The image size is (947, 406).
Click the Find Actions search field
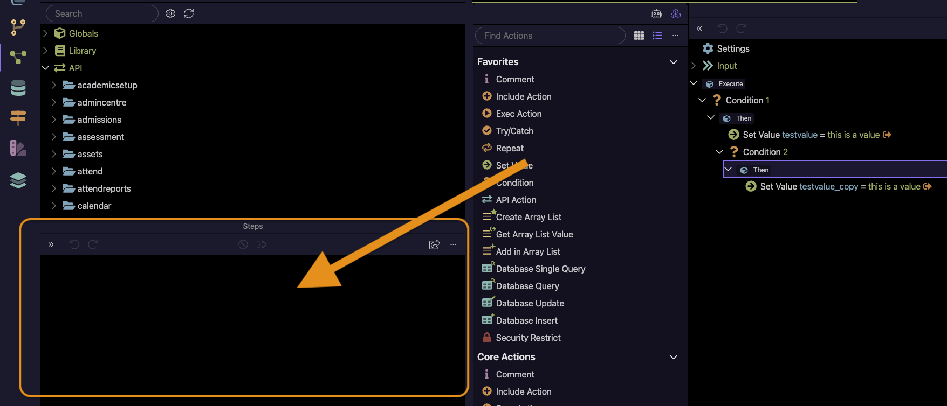550,36
